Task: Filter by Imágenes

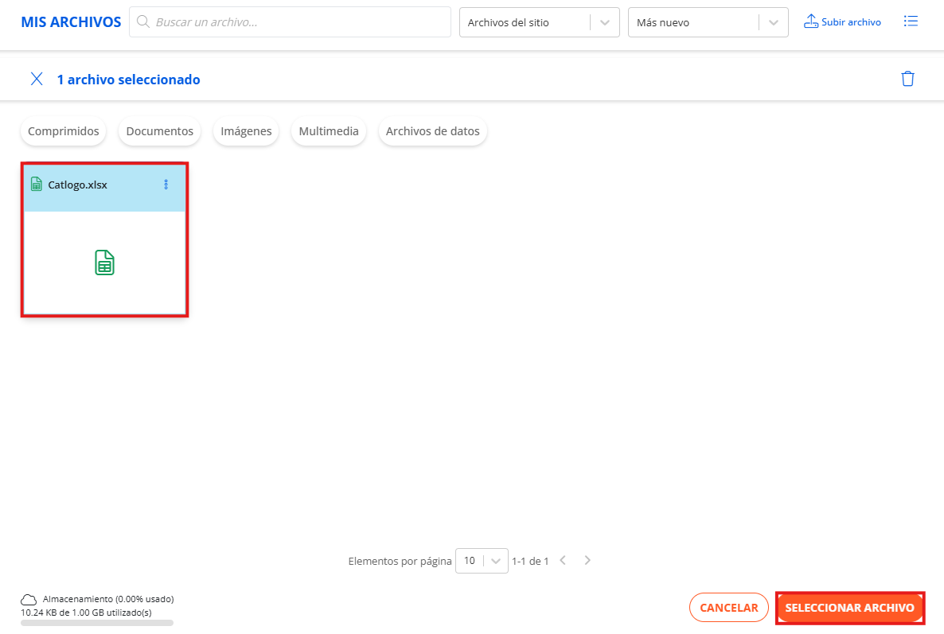Action: (246, 131)
